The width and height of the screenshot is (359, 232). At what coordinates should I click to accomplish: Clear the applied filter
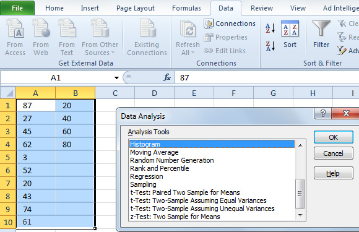[x=348, y=24]
